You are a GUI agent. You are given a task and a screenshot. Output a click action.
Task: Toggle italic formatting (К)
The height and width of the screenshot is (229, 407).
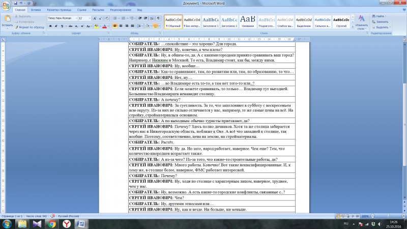pos(56,26)
